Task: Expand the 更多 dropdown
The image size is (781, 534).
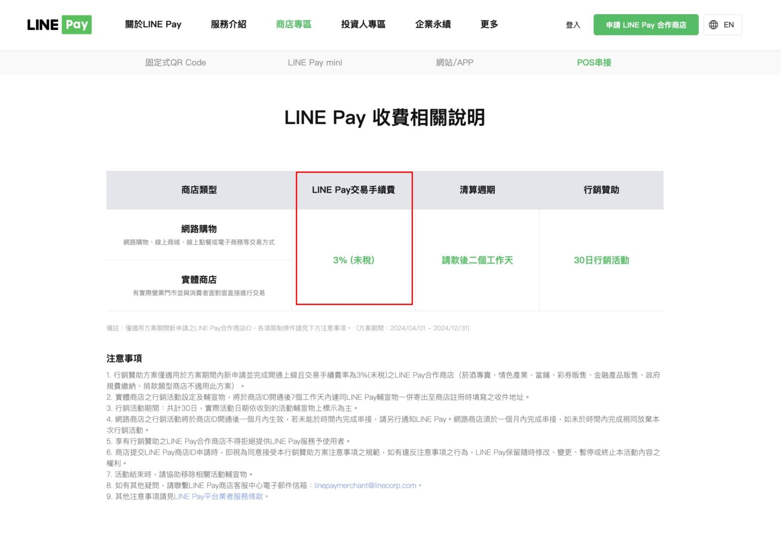Action: 489,24
